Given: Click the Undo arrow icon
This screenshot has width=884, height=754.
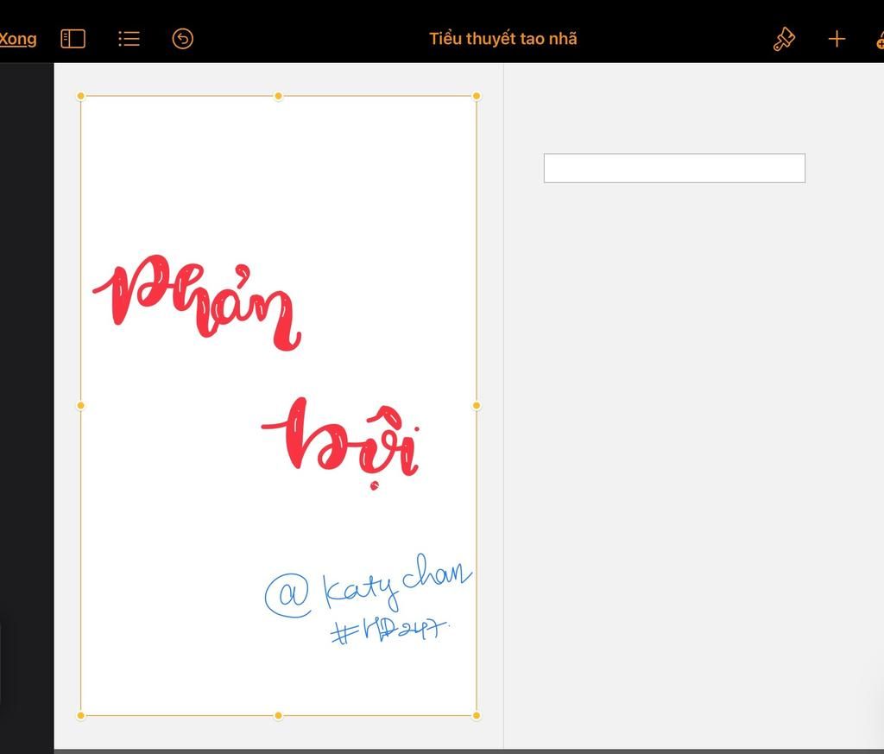Looking at the screenshot, I should [x=183, y=39].
